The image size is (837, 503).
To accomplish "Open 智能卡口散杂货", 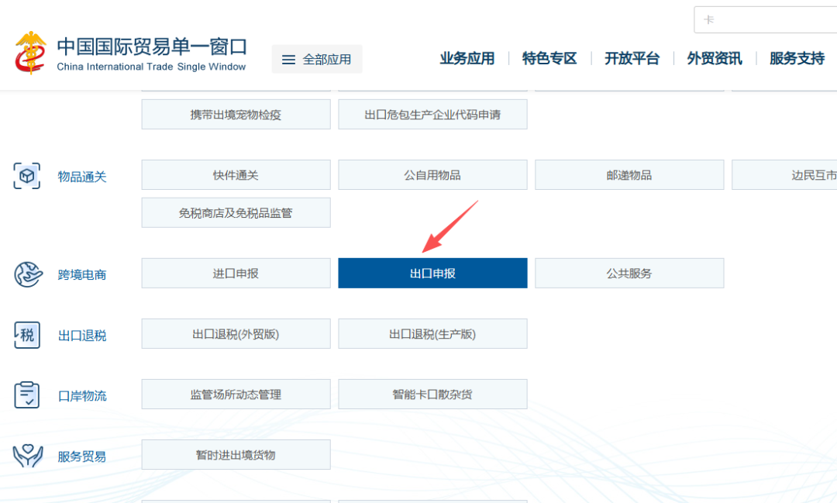I will 432,394.
